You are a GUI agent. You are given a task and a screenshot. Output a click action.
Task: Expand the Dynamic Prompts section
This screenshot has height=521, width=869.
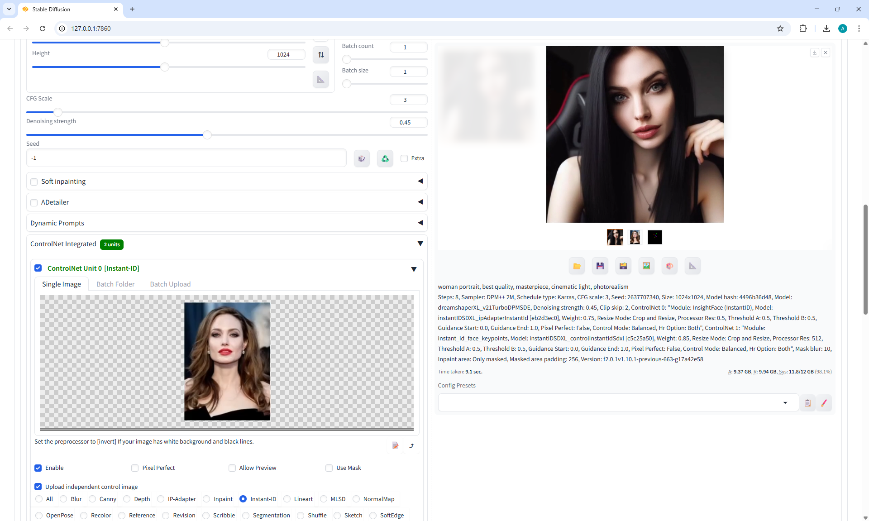[x=420, y=223]
